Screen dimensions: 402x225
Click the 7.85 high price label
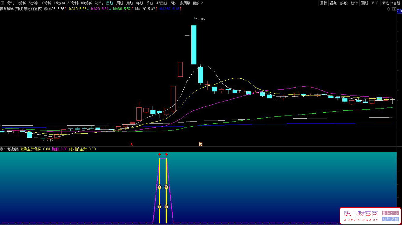point(201,19)
